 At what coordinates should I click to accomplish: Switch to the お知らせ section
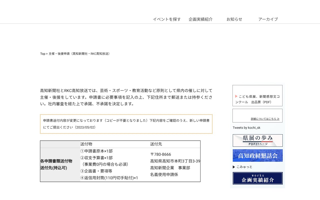point(234,19)
